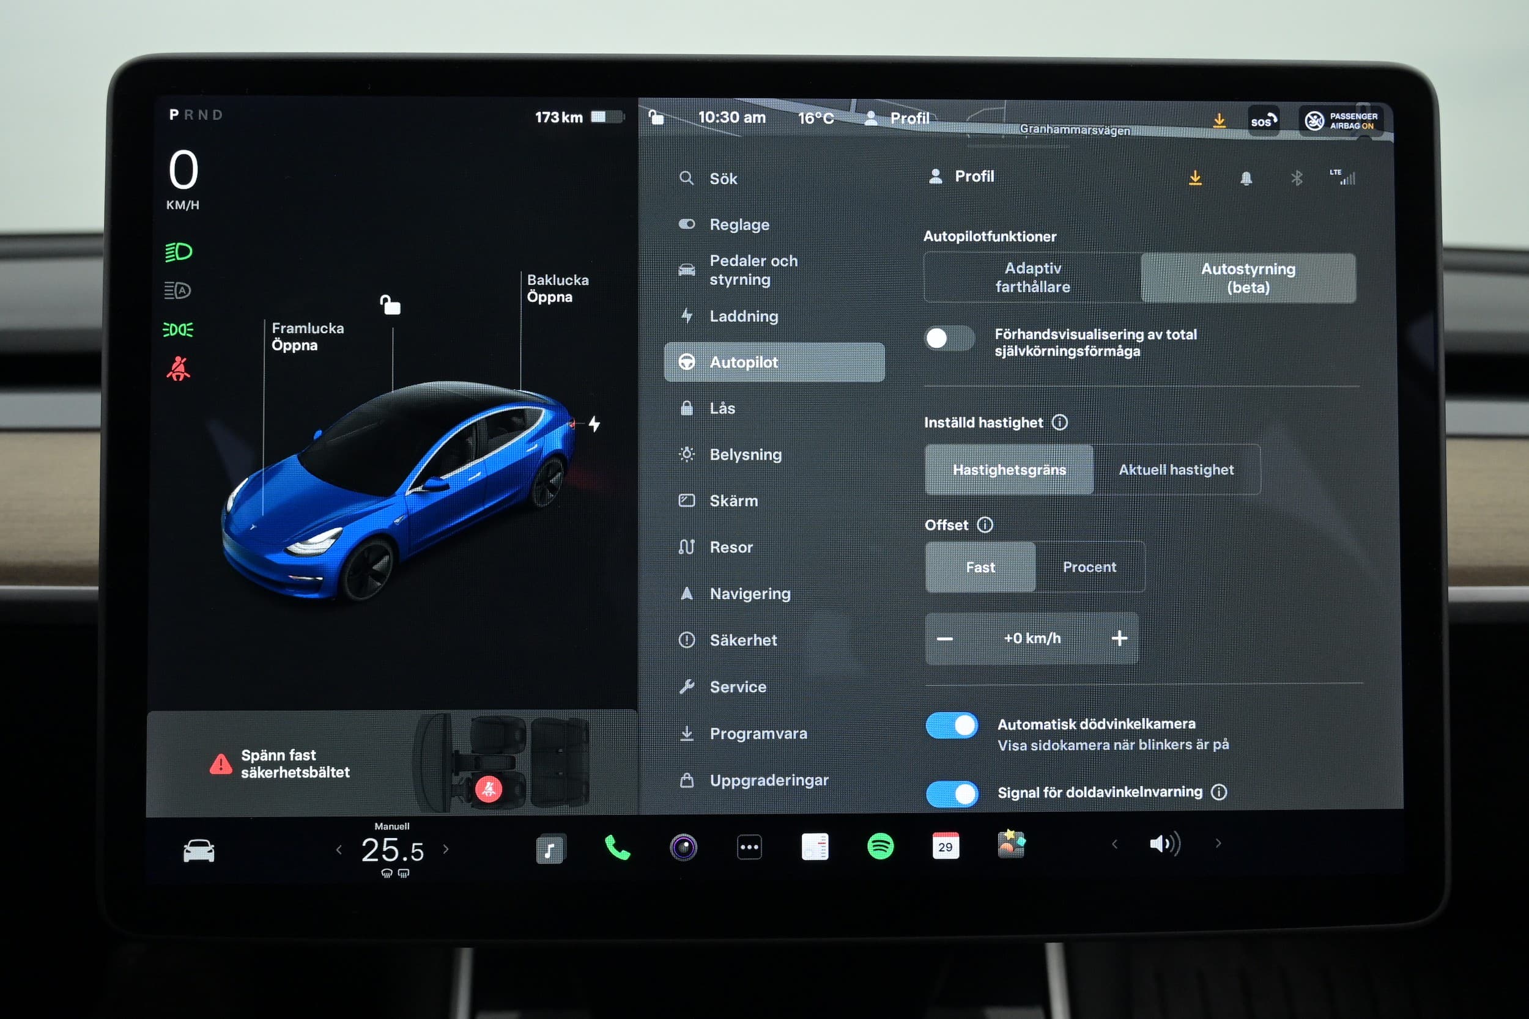Open Resor settings menu
The height and width of the screenshot is (1019, 1529).
pos(774,547)
